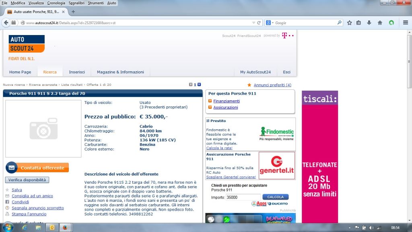Open the File menu
Screen dimensions: 412x232
tap(4, 3)
